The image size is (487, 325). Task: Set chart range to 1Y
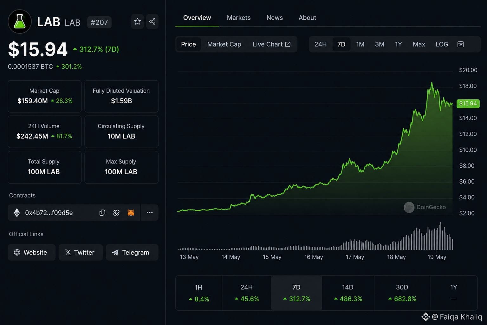(399, 44)
